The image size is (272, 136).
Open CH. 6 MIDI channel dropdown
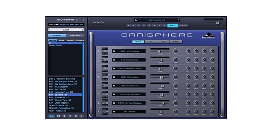point(105,92)
